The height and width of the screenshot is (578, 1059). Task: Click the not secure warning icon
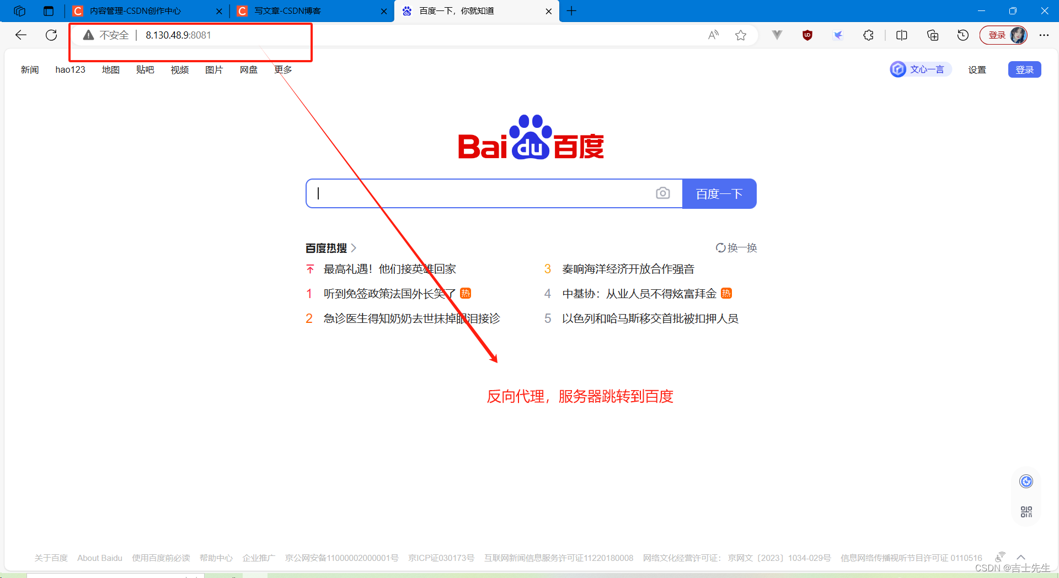click(88, 35)
